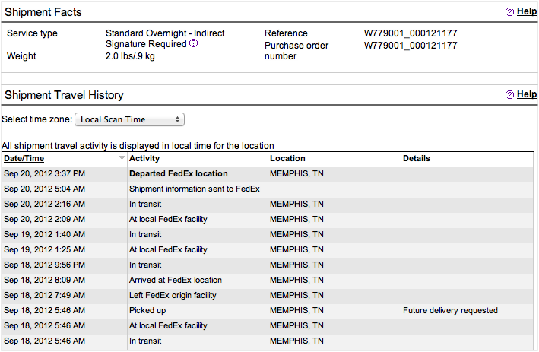Select the Departed FedEx location row

click(178, 173)
